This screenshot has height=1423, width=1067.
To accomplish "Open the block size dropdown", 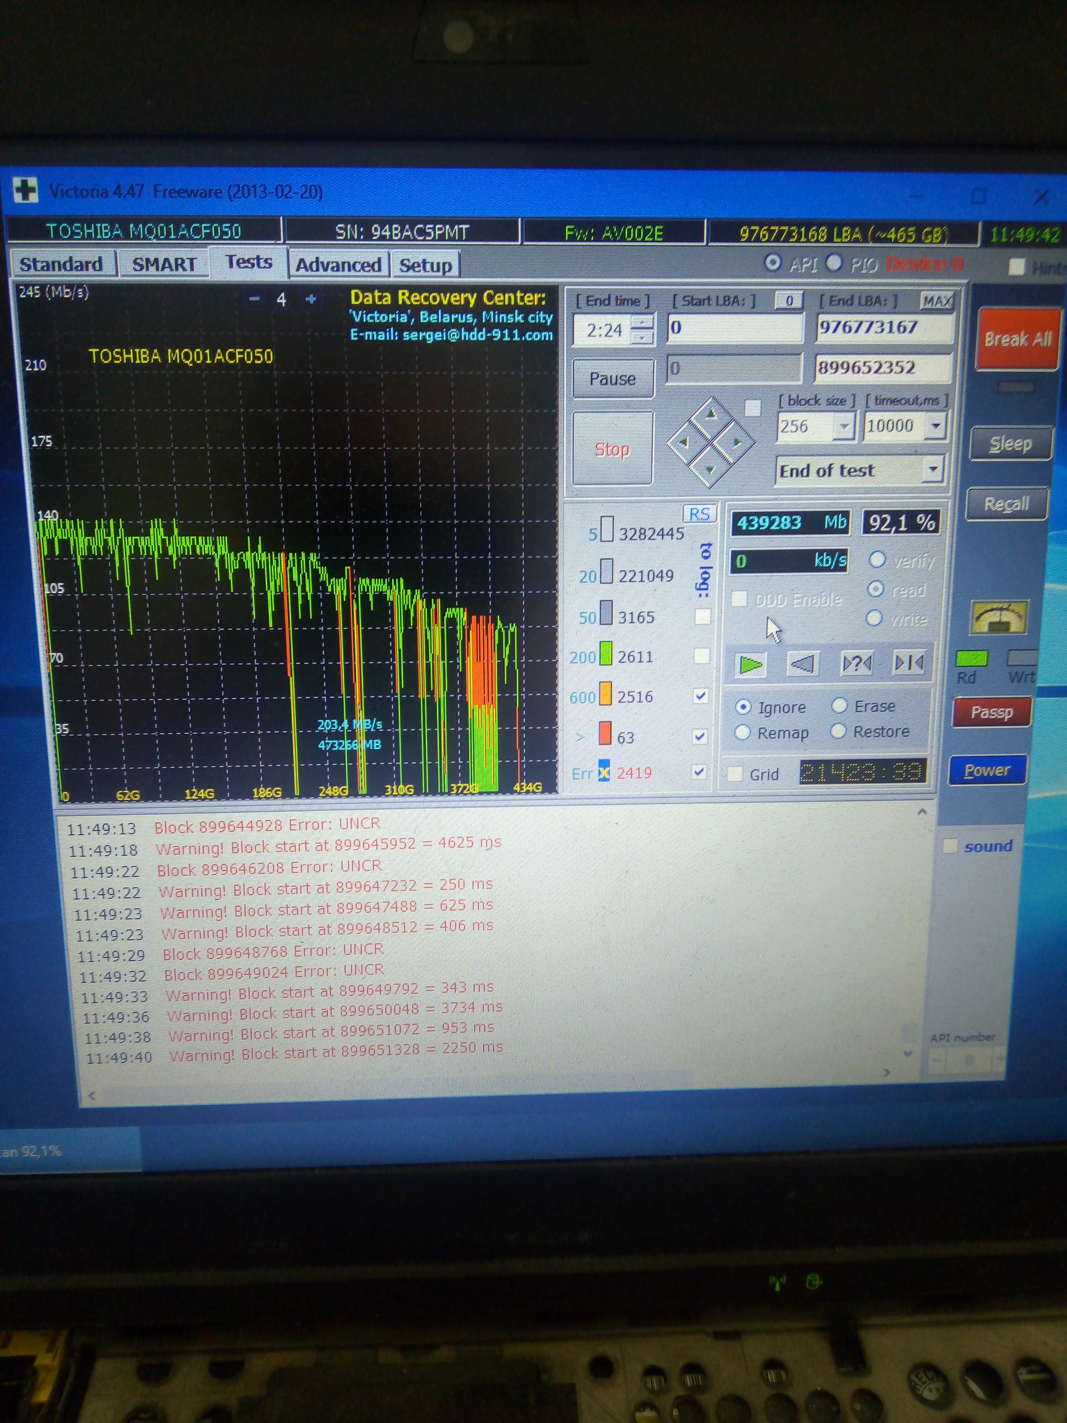I will [844, 426].
